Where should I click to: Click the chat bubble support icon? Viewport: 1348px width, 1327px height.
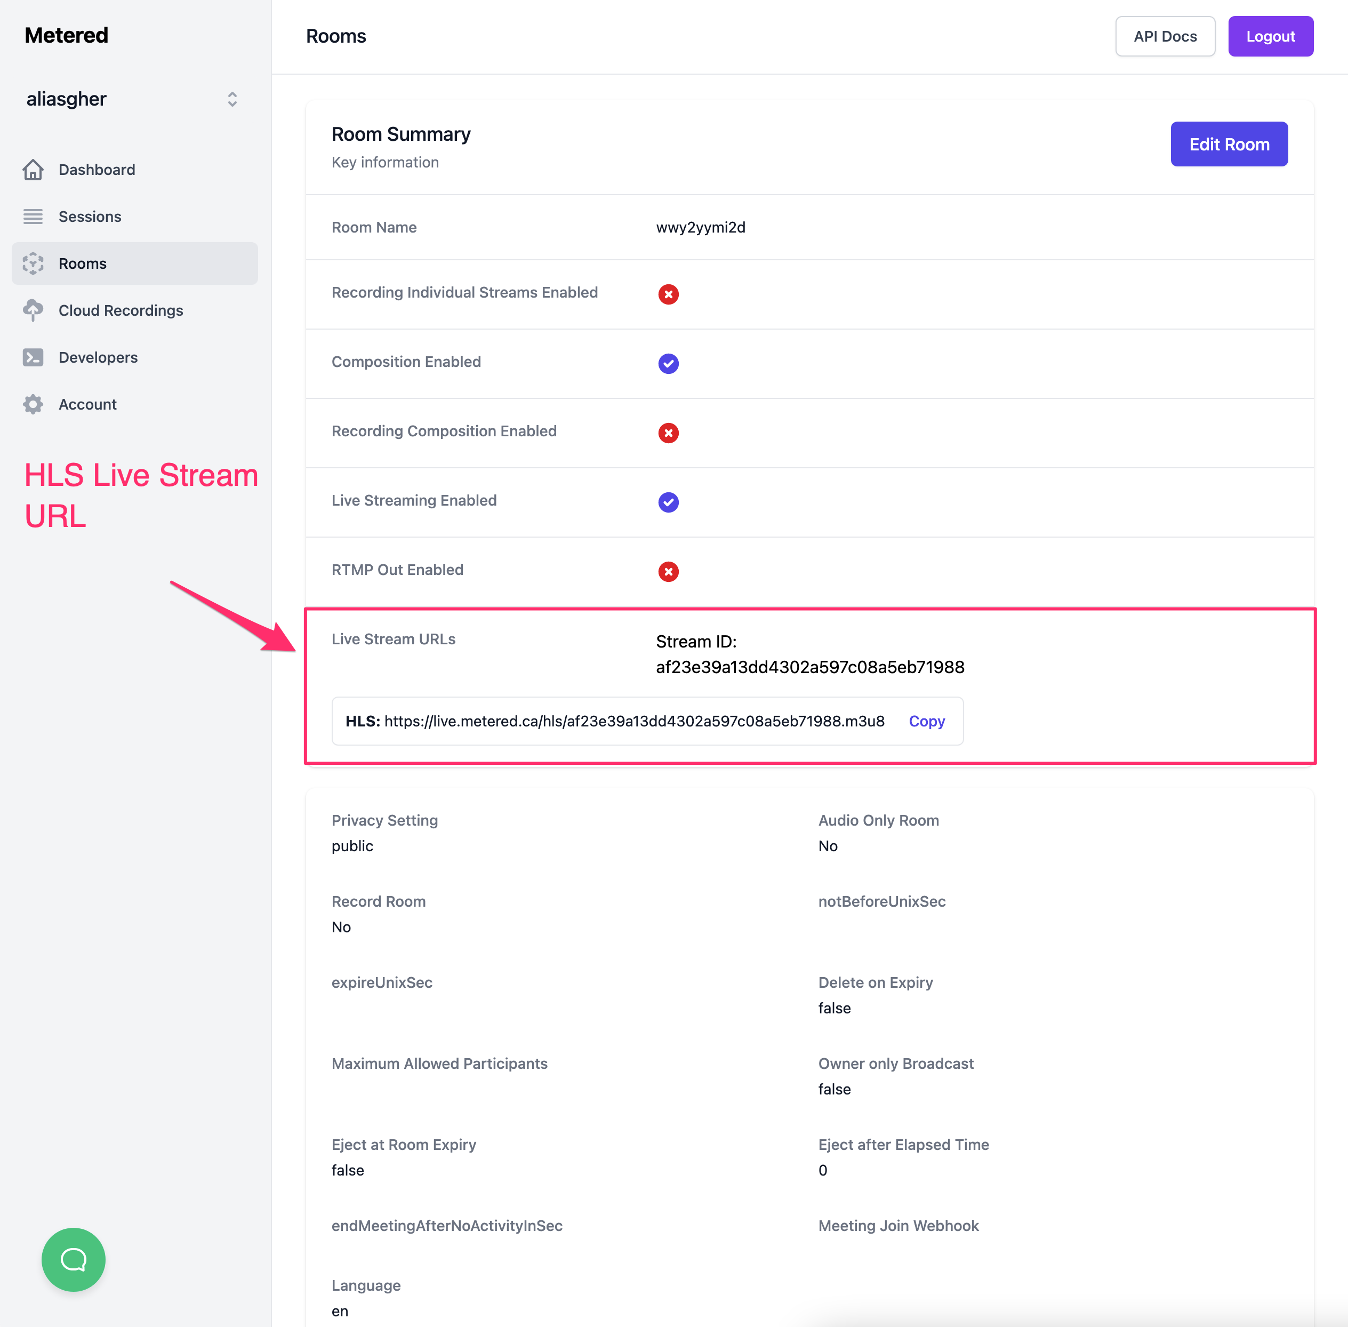pyautogui.click(x=74, y=1258)
